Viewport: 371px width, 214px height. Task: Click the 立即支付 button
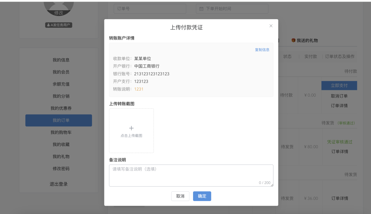(x=339, y=85)
